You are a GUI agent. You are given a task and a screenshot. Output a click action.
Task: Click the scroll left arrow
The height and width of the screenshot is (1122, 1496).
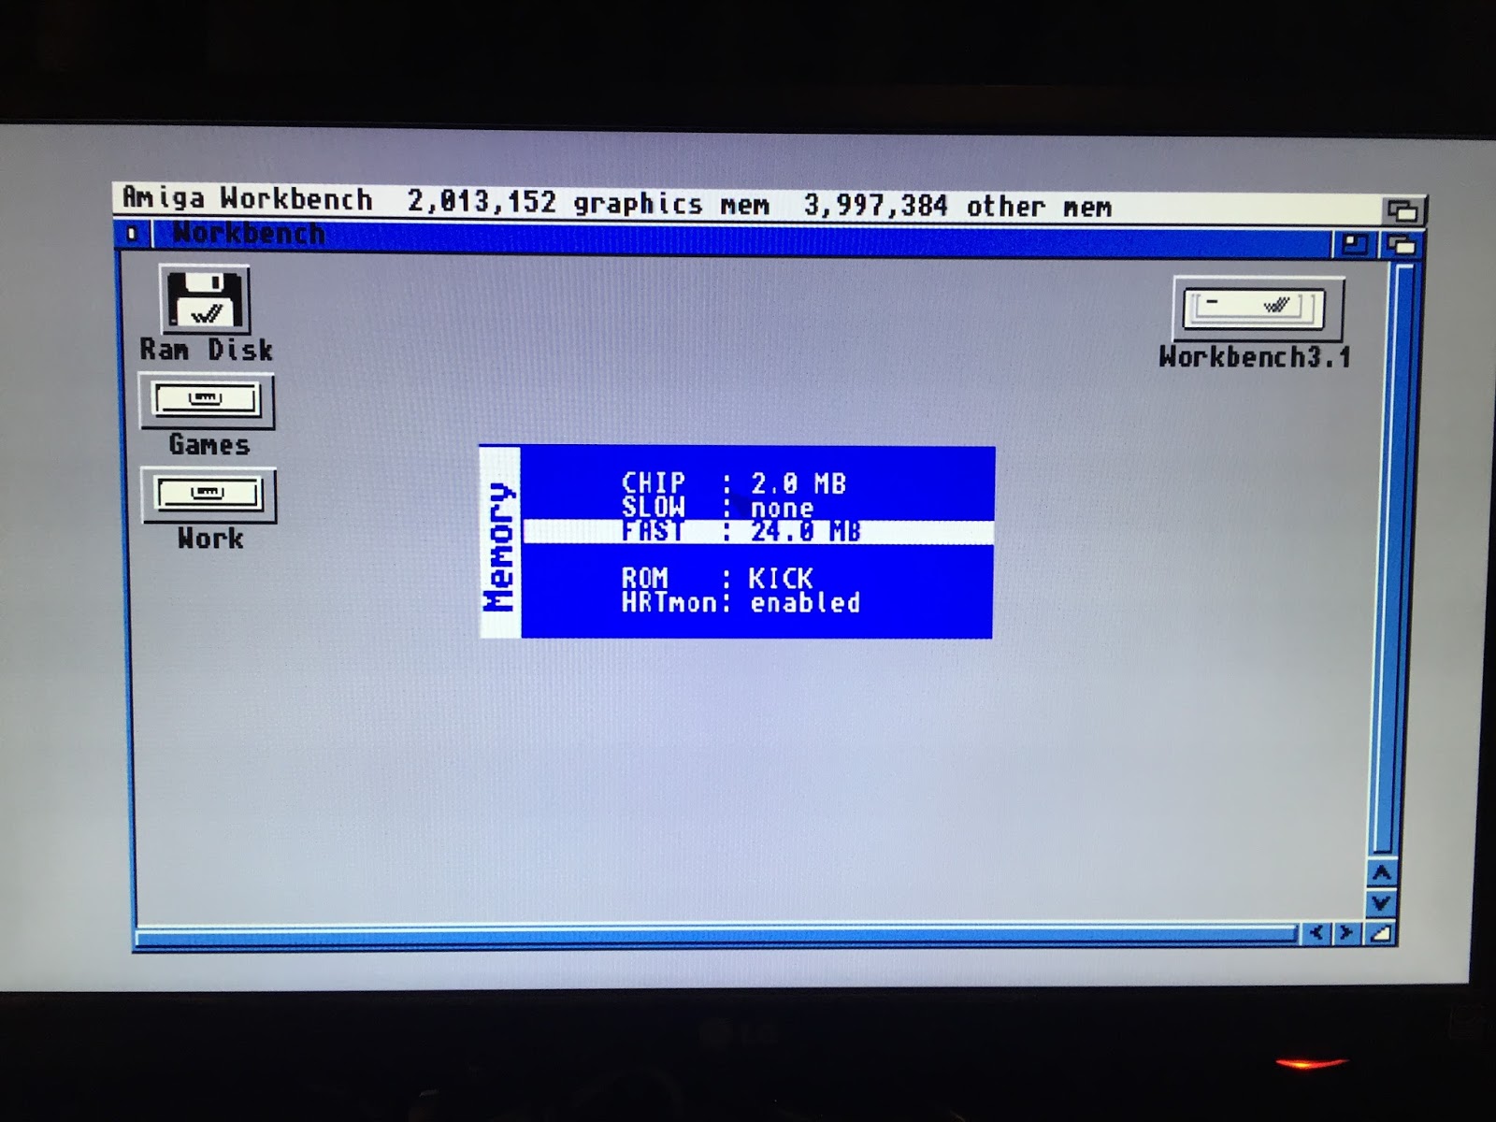click(x=1316, y=932)
